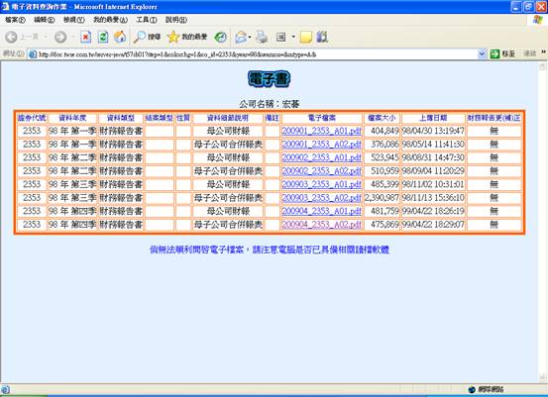
Task: Open the 檔案(F) menu
Action: (15, 20)
